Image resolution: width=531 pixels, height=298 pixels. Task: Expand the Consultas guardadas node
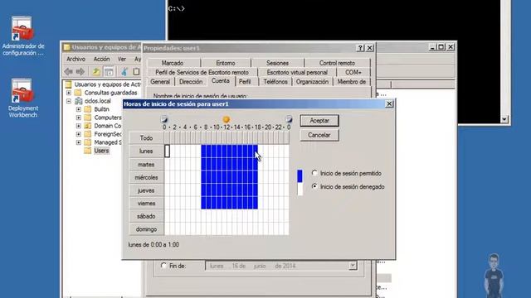coord(69,93)
